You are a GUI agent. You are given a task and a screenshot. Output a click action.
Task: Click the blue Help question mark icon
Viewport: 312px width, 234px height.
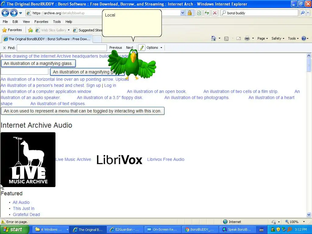click(x=304, y=38)
